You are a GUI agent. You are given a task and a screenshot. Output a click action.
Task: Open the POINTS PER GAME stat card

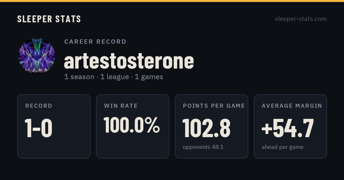coord(212,126)
